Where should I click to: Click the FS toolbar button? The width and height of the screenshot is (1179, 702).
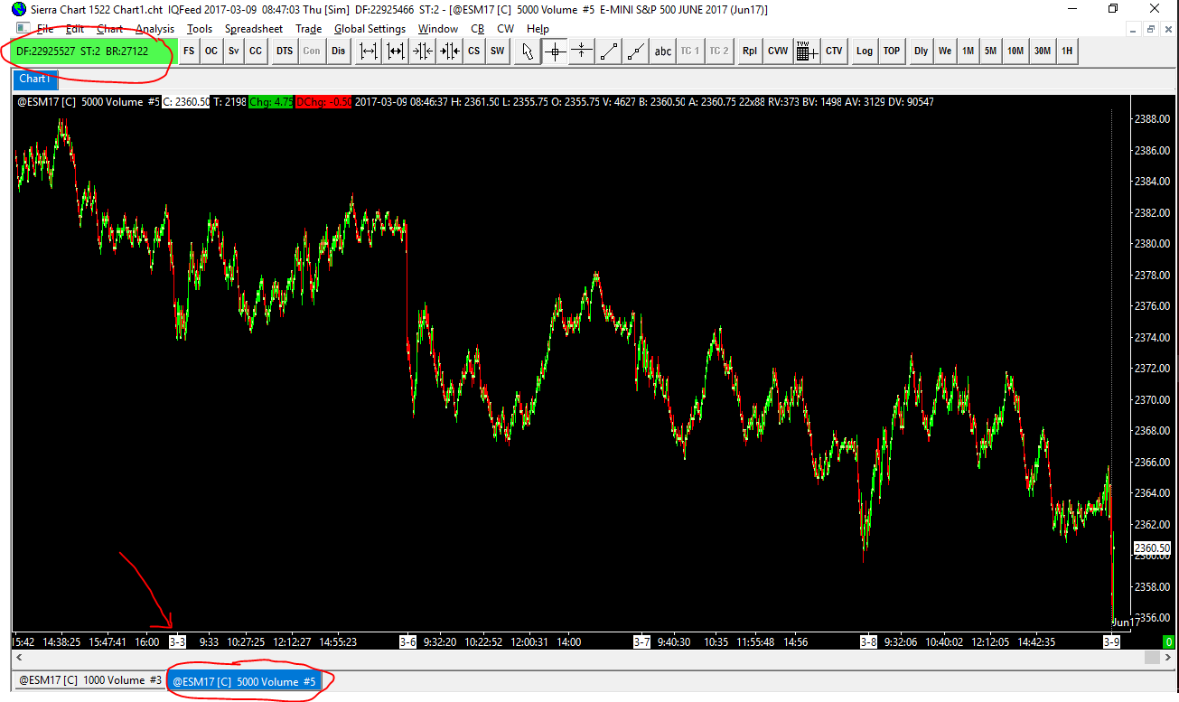[x=189, y=51]
